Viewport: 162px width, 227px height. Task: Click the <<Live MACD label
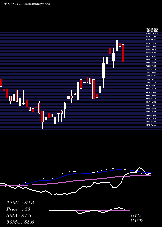(x=136, y=219)
